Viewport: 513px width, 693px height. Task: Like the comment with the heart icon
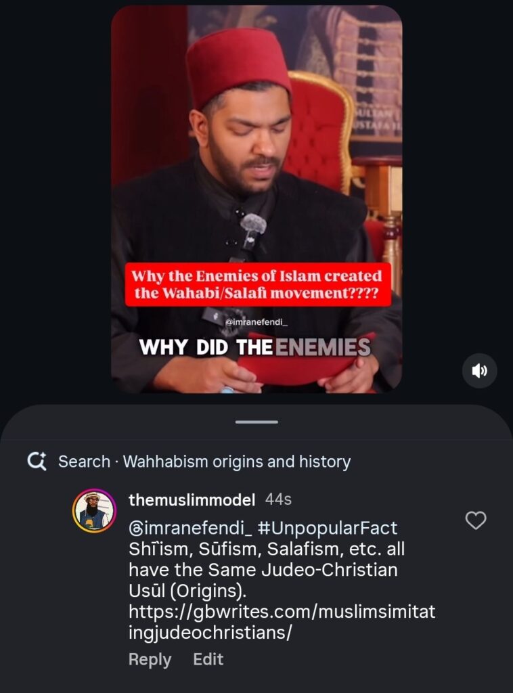pyautogui.click(x=476, y=520)
